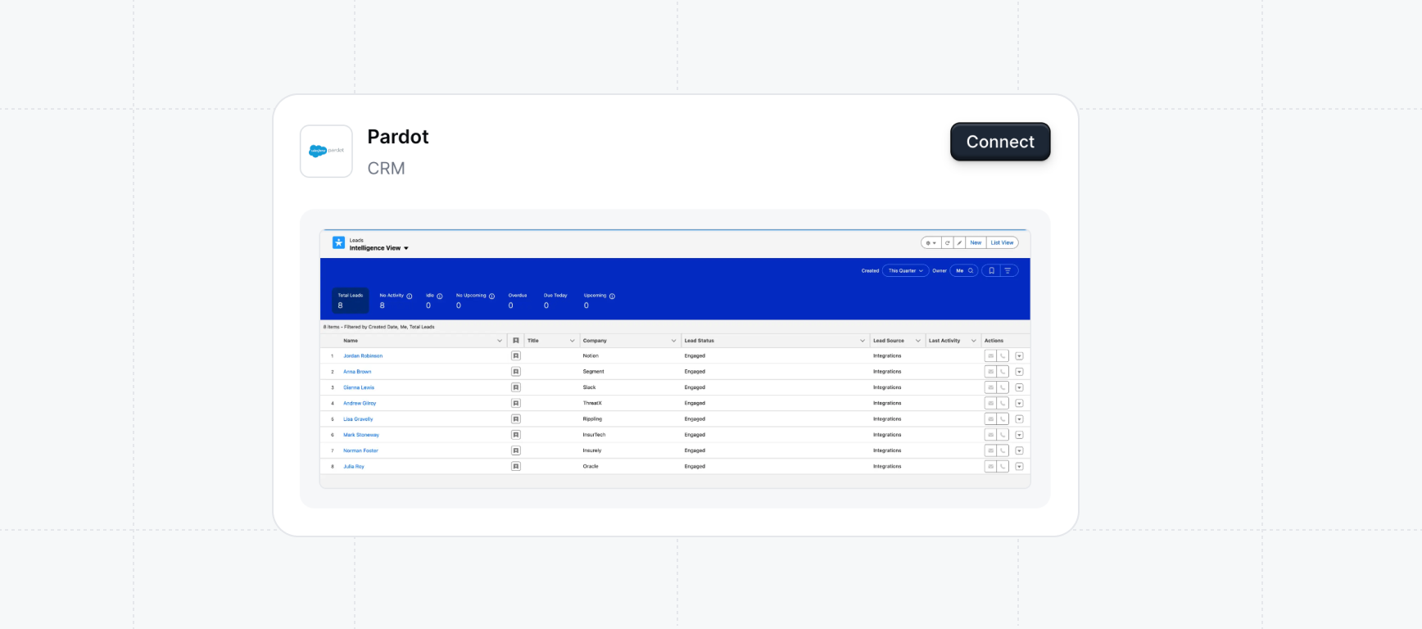1422x629 pixels.
Task: Call Andrew Gilroy via phone icon
Action: (1003, 403)
